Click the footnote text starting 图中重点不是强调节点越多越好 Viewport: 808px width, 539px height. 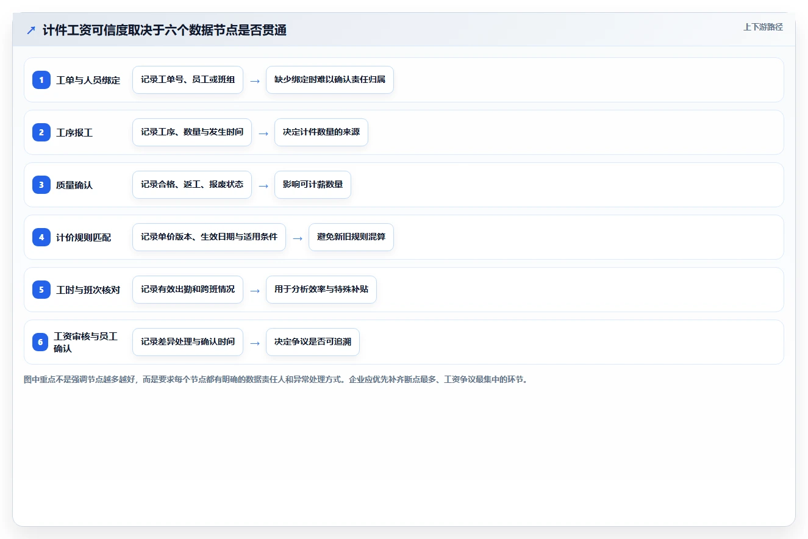(x=276, y=379)
